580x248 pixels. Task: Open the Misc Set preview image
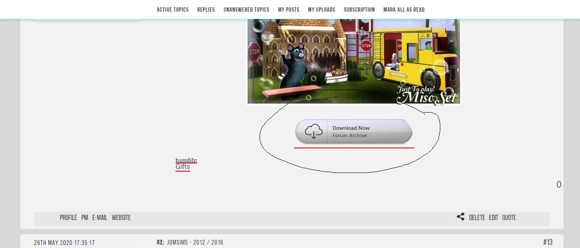click(x=354, y=62)
